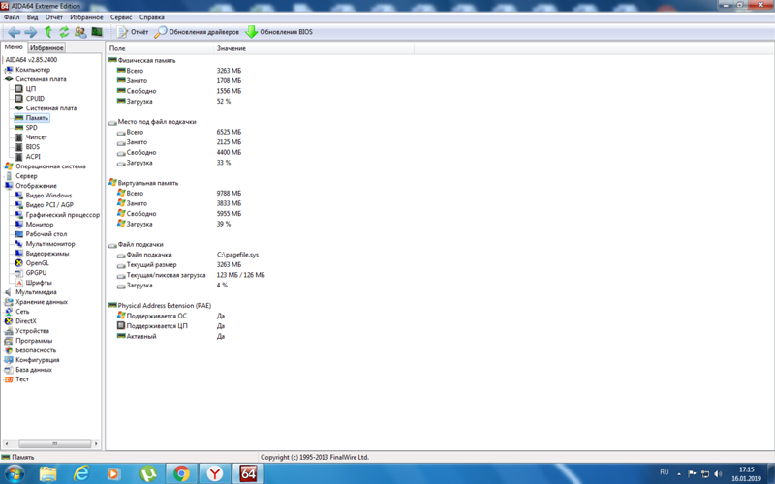Open uTorrent from the taskbar
Screen dimensions: 775x484
[147, 474]
